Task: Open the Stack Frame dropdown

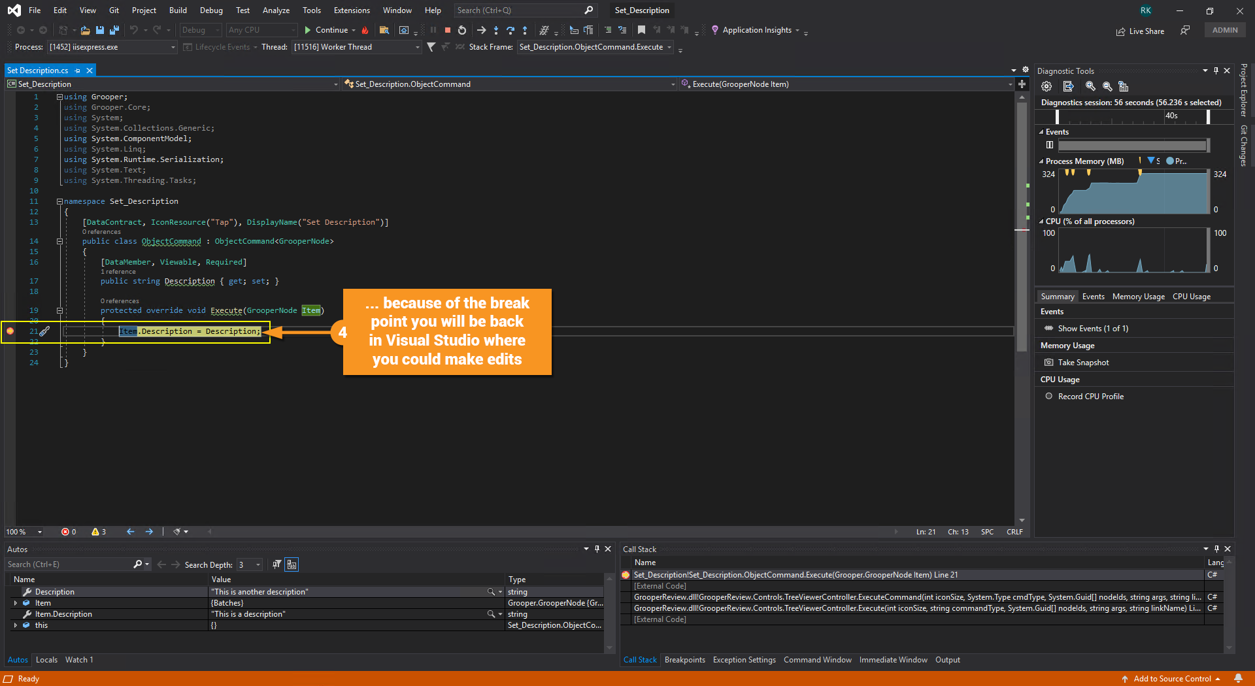Action: tap(669, 47)
